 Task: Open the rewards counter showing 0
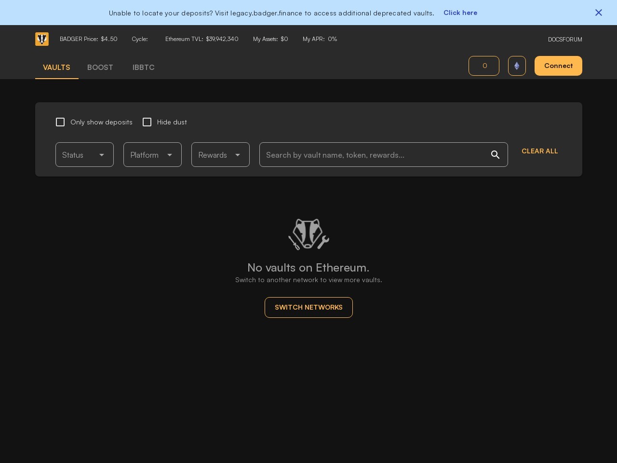[x=484, y=66]
